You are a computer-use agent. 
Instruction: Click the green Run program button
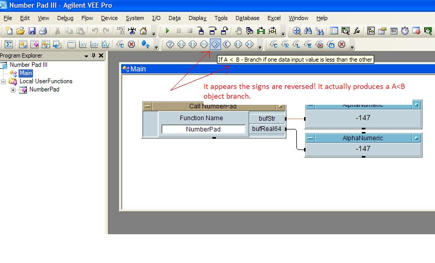click(168, 31)
